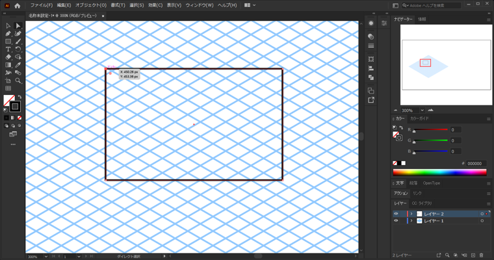Select the Direct Selection tool

[18, 26]
